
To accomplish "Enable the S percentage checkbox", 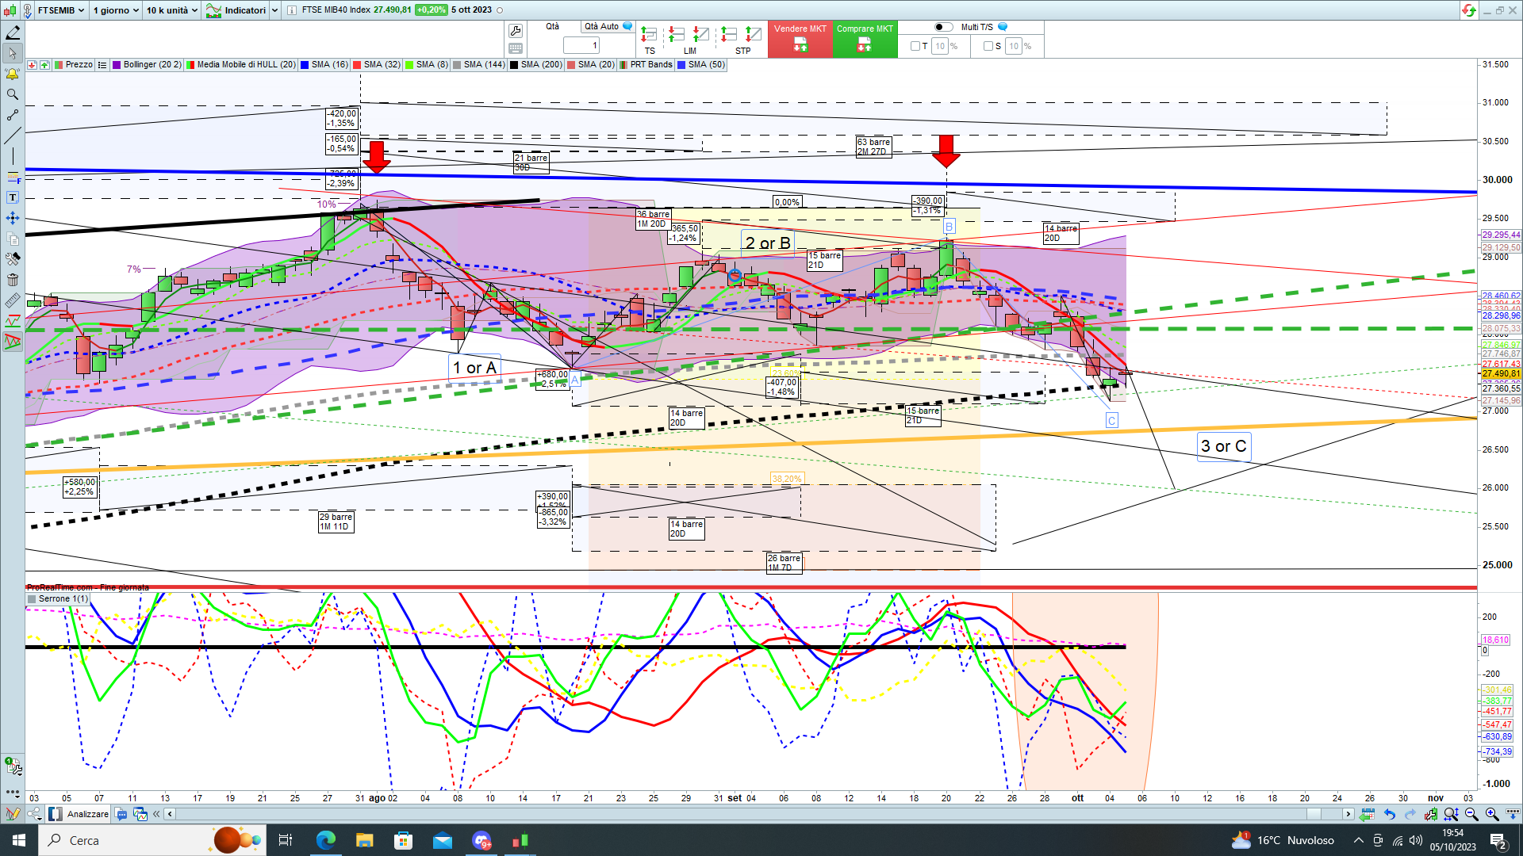I will [x=988, y=46].
